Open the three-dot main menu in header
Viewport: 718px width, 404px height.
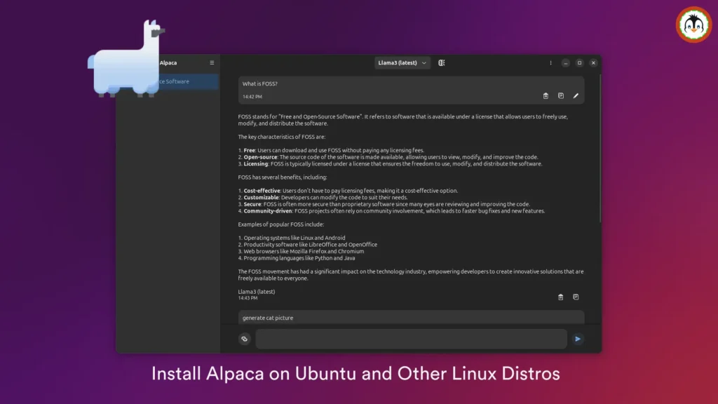click(x=550, y=63)
